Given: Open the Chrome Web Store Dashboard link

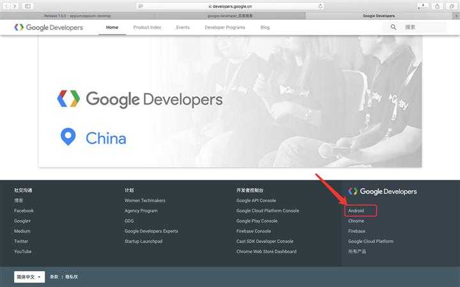Looking at the screenshot, I should point(266,251).
